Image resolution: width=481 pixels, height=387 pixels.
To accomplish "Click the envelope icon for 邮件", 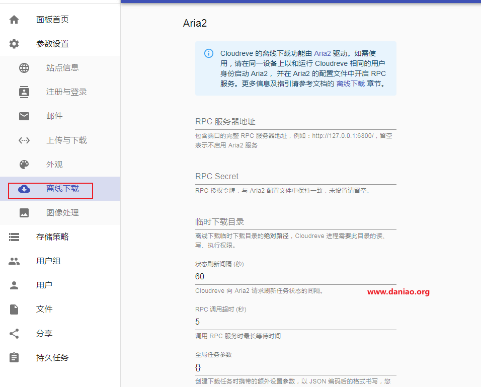I will (x=24, y=116).
